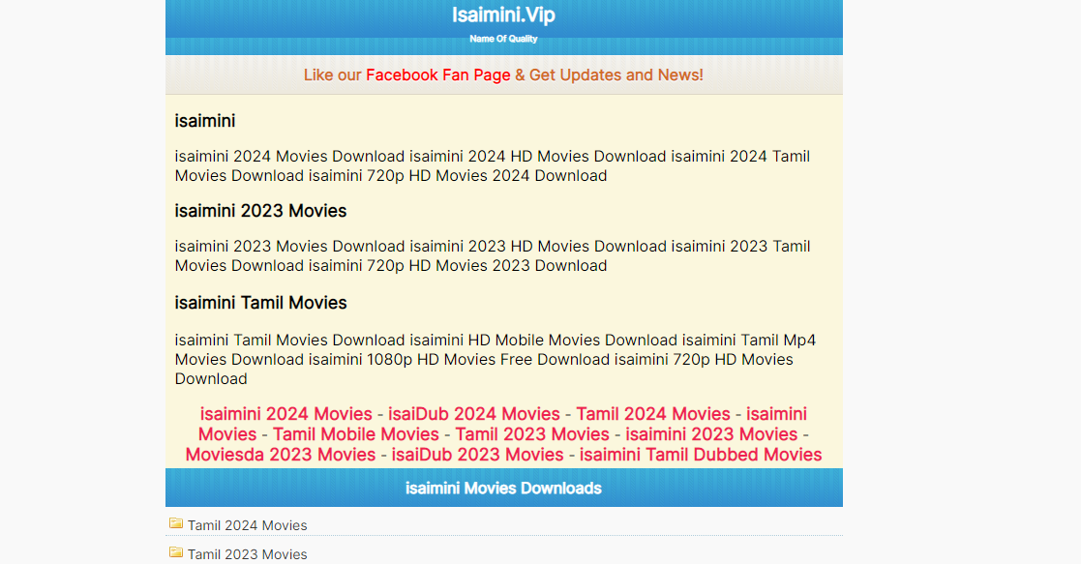Open the red Tamil 2024 Movies link

click(653, 414)
